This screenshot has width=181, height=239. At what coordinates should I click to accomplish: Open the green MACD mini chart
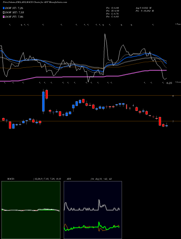click(x=31, y=210)
